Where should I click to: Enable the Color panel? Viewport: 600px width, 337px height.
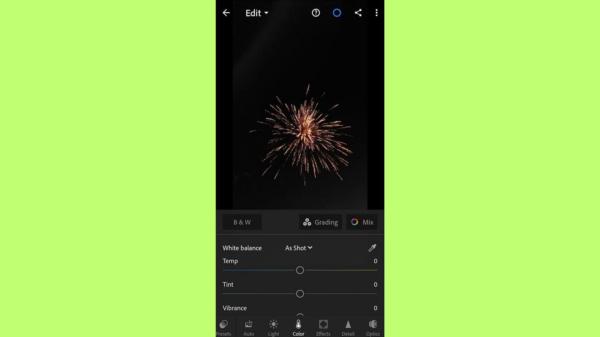298,327
